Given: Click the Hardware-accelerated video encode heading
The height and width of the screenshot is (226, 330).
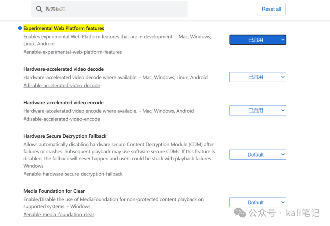Looking at the screenshot, I should tap(64, 103).
